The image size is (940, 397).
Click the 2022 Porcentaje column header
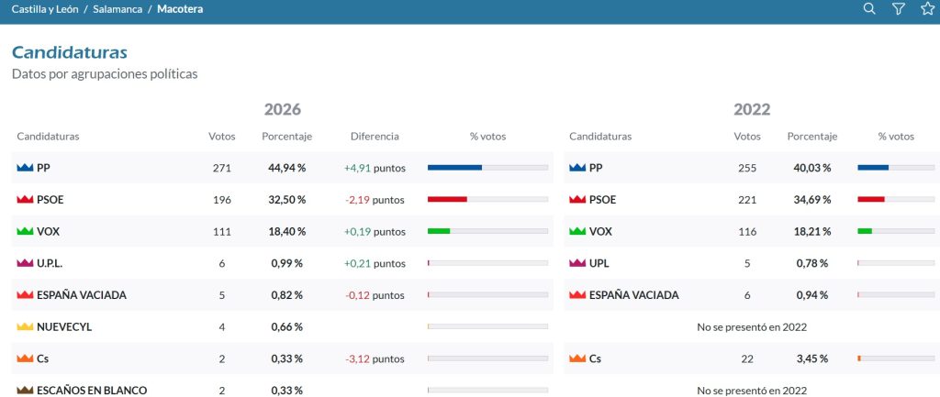pyautogui.click(x=812, y=137)
